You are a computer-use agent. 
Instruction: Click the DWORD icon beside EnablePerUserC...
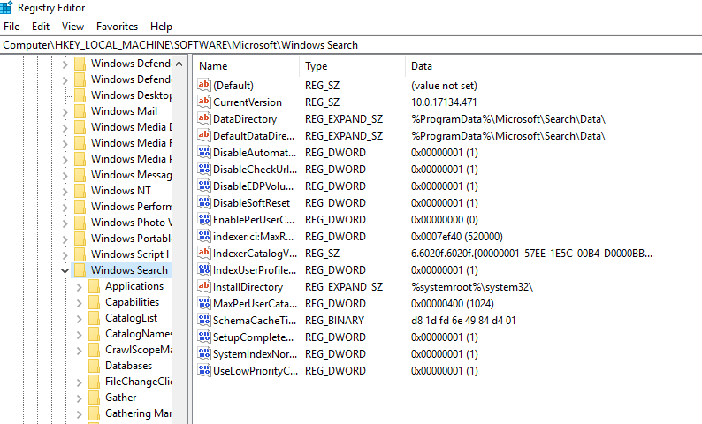pyautogui.click(x=204, y=219)
